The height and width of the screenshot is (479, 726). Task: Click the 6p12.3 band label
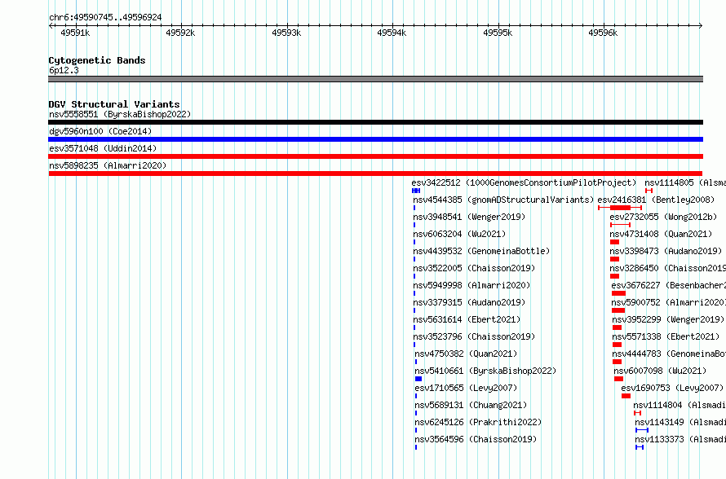pos(64,70)
